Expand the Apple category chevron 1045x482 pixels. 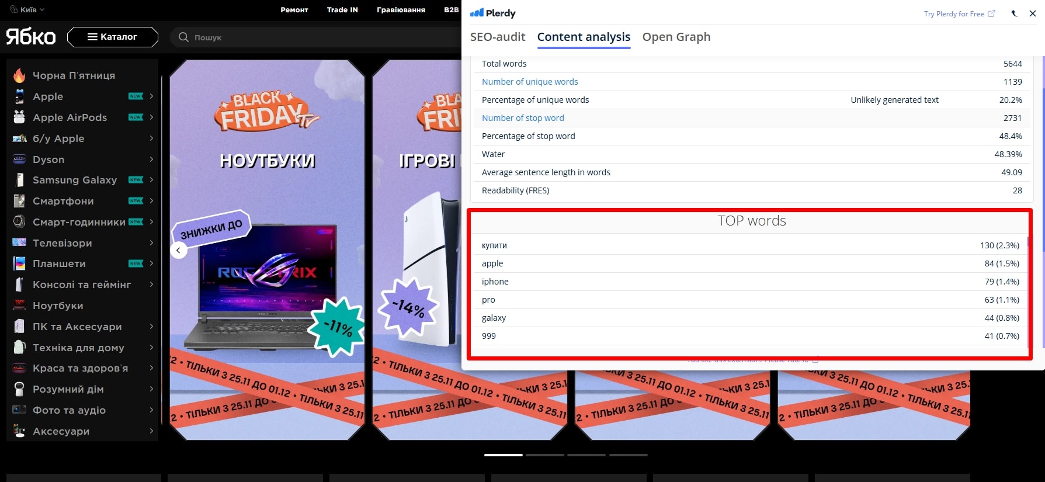tap(151, 96)
